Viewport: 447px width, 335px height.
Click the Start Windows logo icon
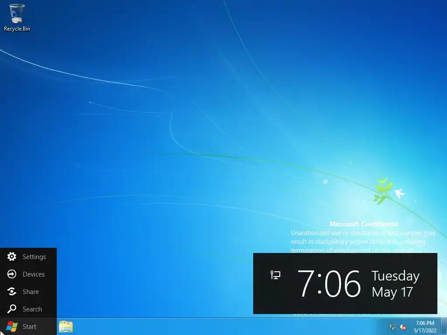[x=12, y=326]
